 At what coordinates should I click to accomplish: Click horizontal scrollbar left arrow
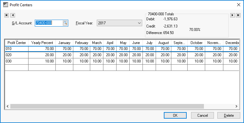[x=8, y=106]
